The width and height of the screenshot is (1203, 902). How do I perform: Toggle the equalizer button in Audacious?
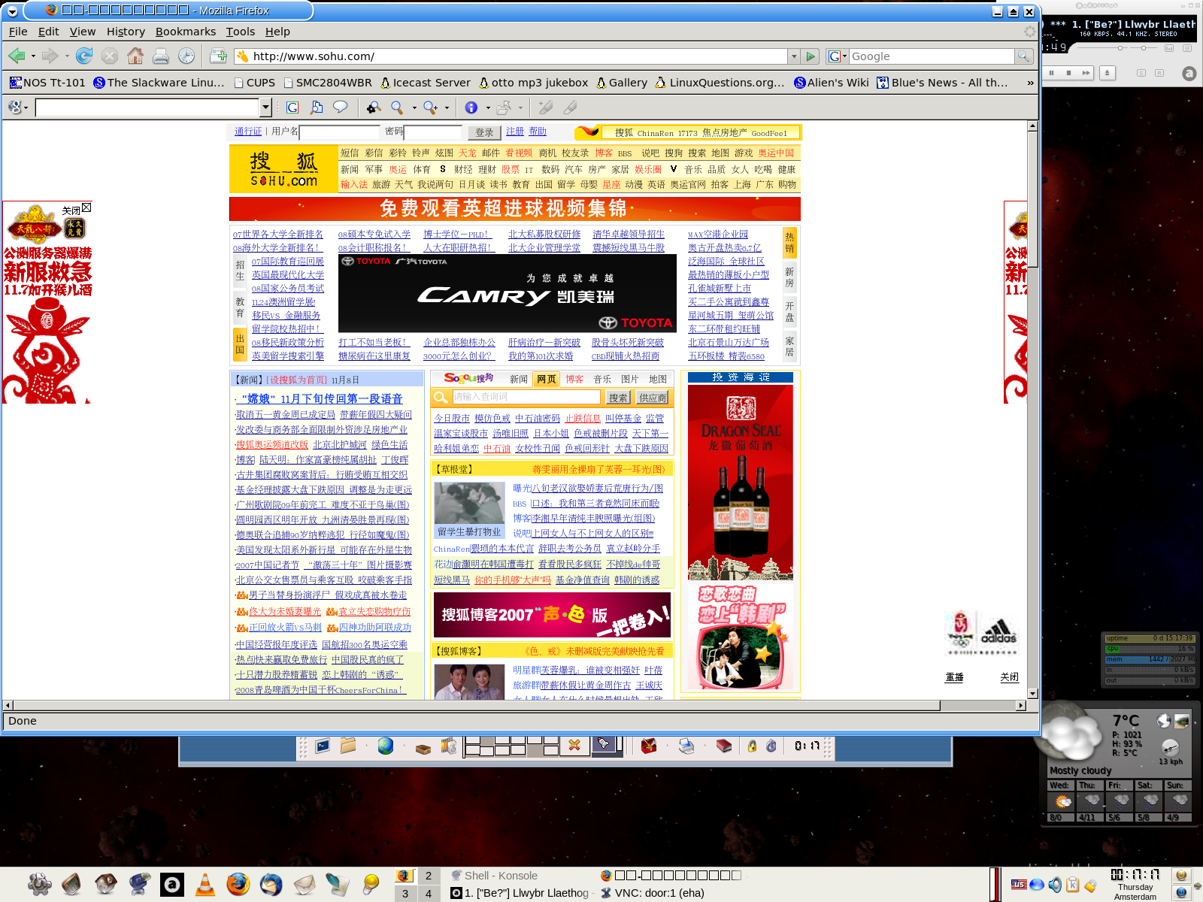[1169, 48]
